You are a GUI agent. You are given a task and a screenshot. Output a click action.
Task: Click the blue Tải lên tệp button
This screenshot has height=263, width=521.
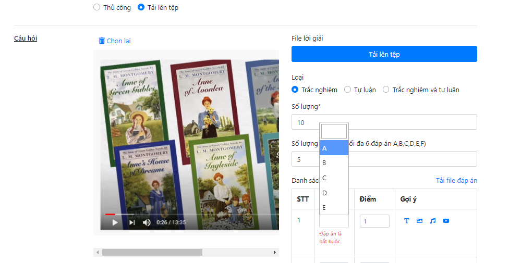coord(384,54)
